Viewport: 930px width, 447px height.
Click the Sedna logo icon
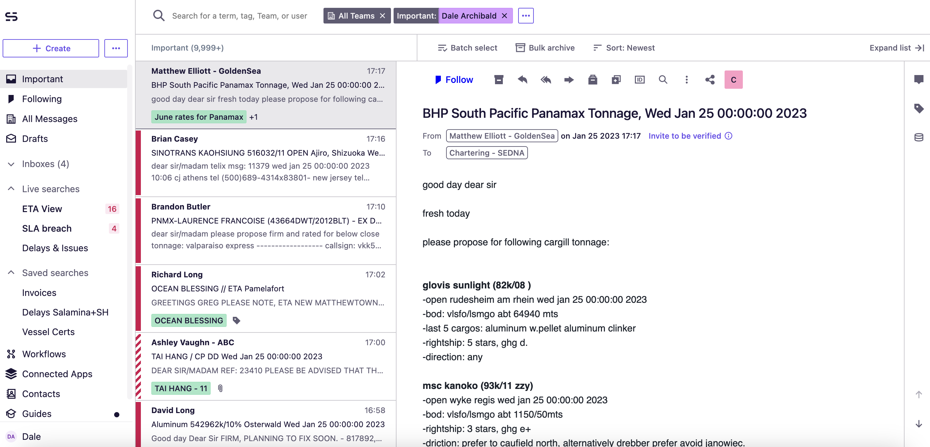click(11, 16)
